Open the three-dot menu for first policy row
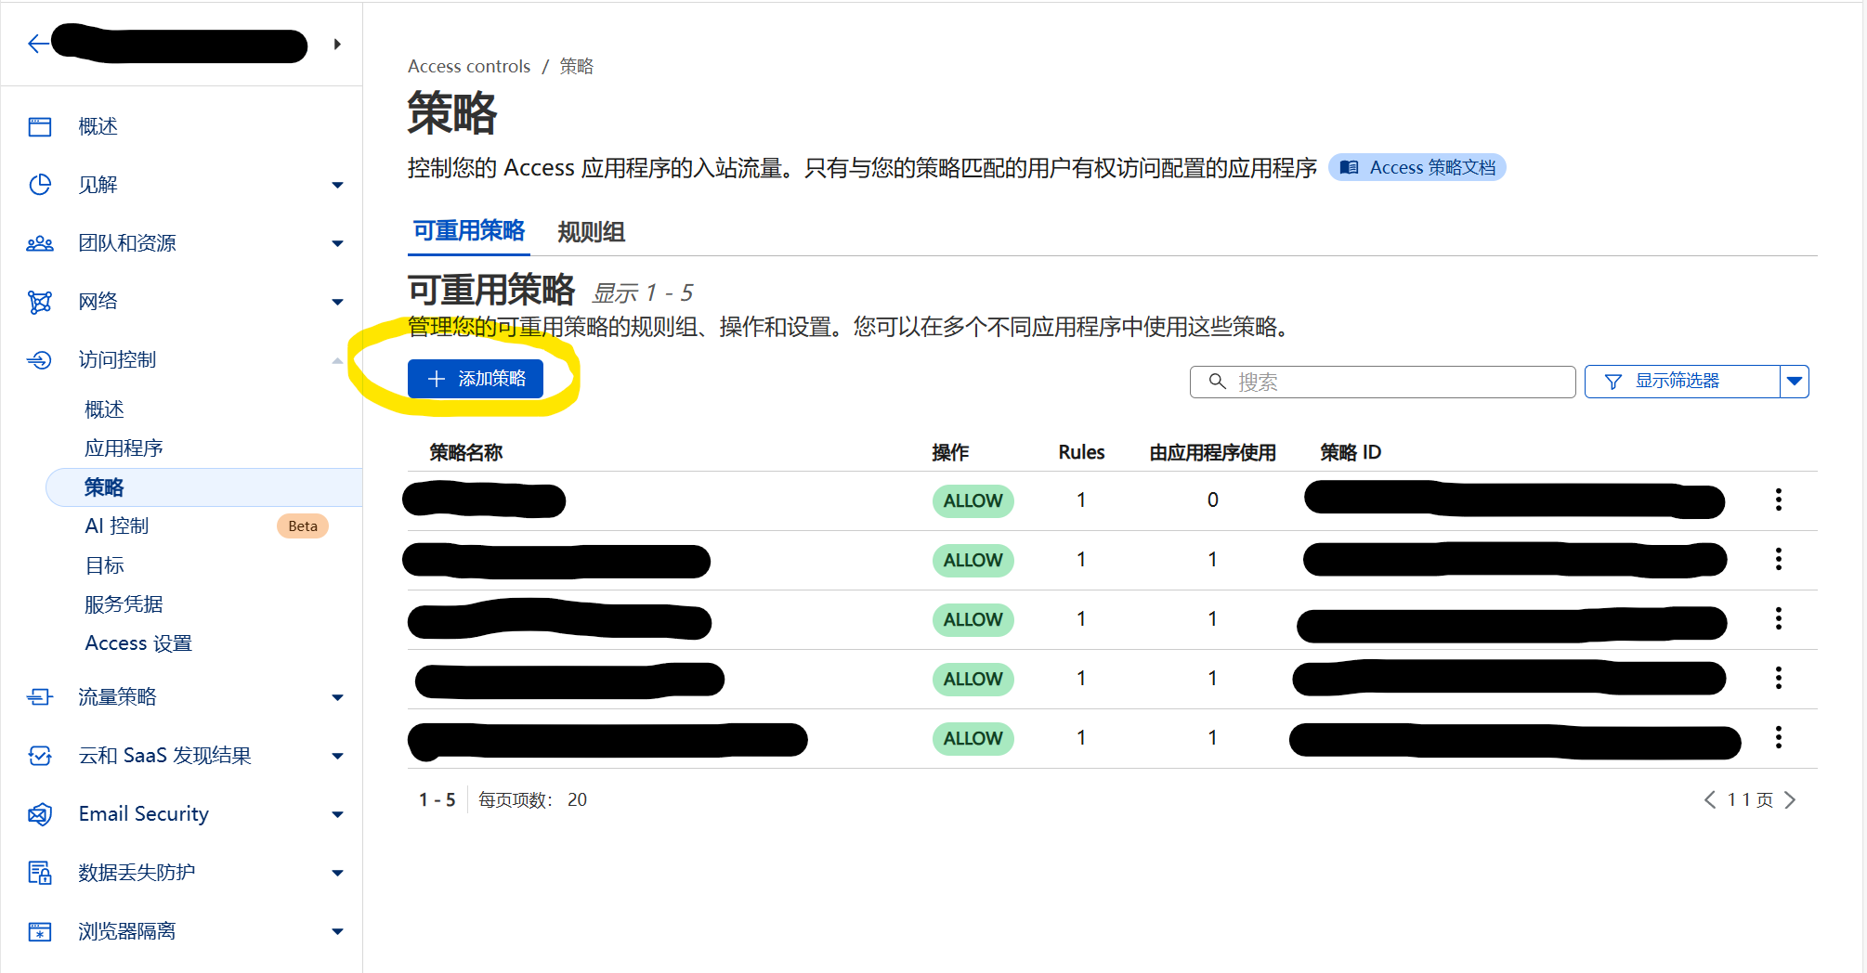The width and height of the screenshot is (1867, 973). click(1778, 499)
